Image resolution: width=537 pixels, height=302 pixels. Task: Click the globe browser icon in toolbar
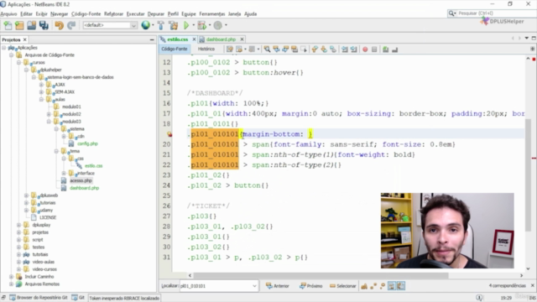click(x=145, y=25)
